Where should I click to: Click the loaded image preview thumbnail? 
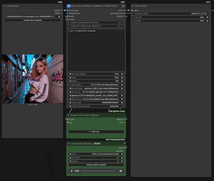[x=32, y=79]
